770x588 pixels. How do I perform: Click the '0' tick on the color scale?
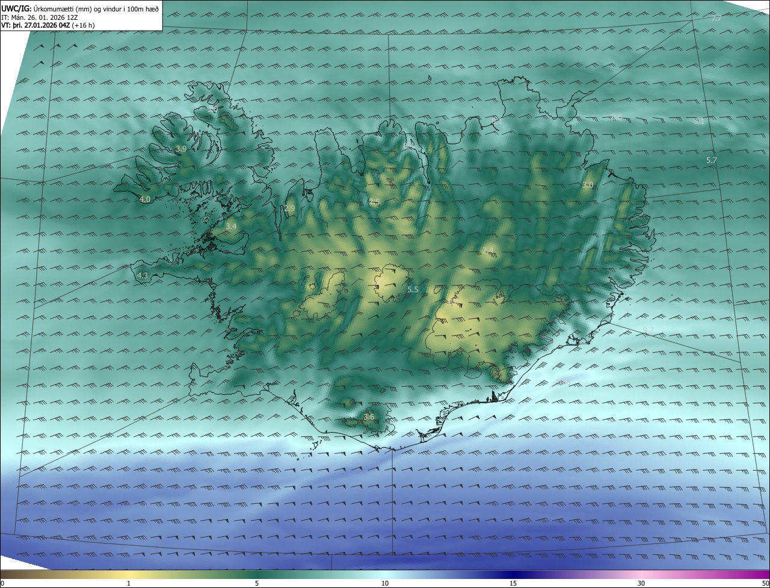coord(2,583)
